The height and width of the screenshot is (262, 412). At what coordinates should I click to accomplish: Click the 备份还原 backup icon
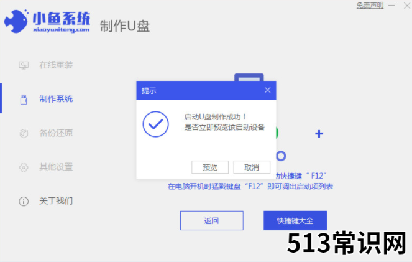point(24,133)
